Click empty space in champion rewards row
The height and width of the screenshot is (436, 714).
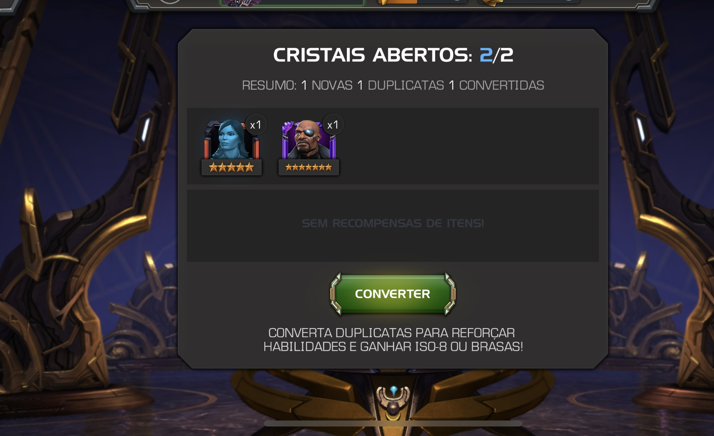[x=468, y=146]
